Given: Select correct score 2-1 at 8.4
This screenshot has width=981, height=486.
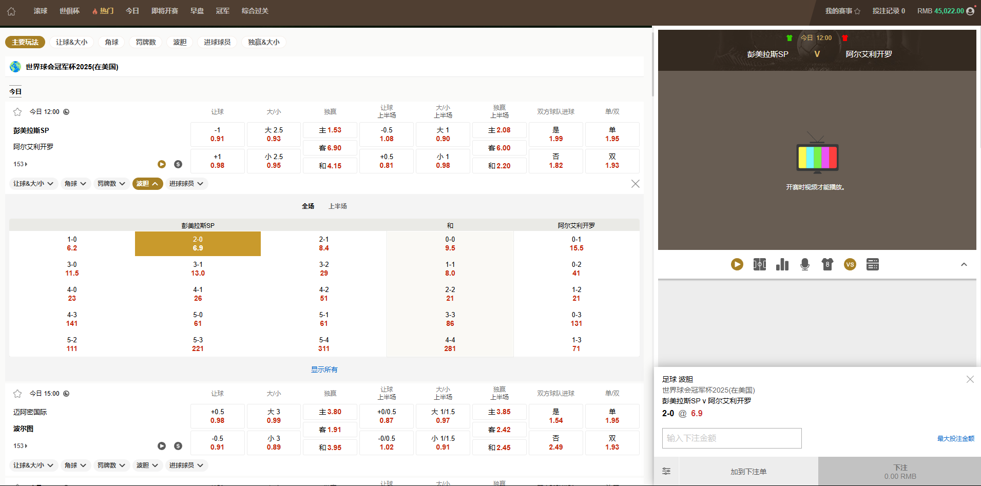Looking at the screenshot, I should pos(324,244).
